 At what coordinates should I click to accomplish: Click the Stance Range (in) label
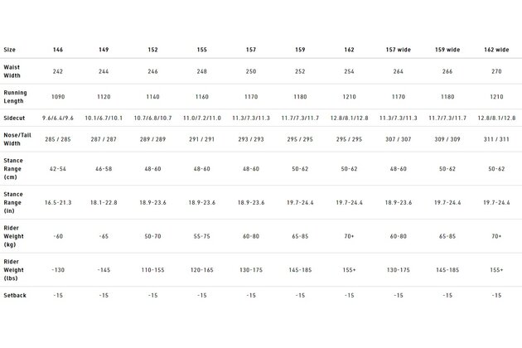click(13, 202)
